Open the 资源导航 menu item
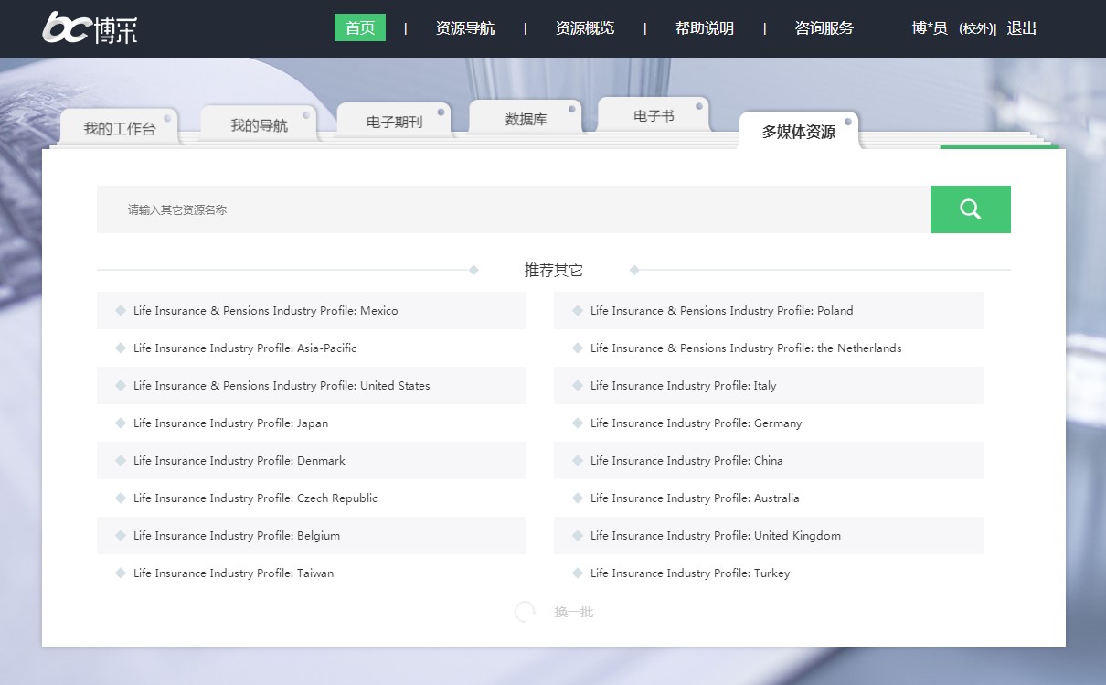This screenshot has width=1106, height=685. (464, 28)
